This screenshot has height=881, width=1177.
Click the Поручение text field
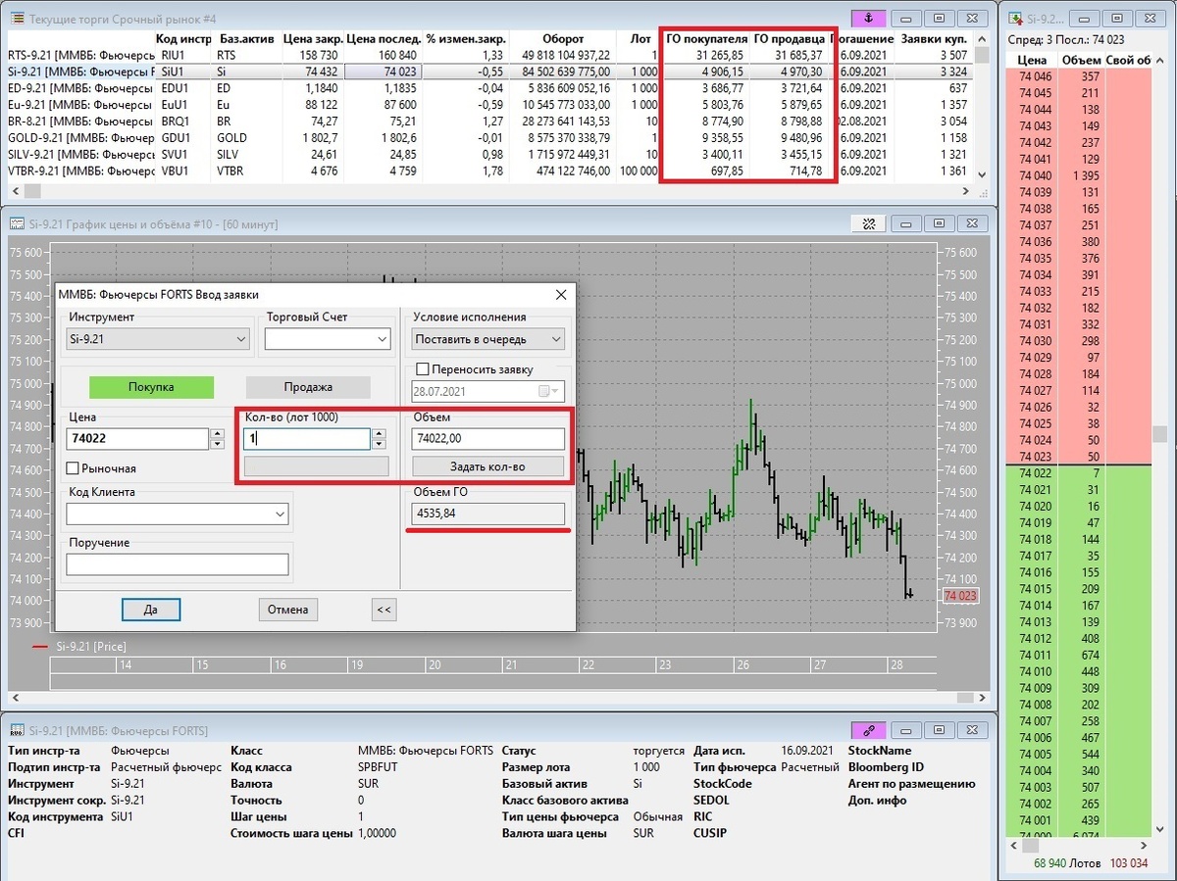pyautogui.click(x=178, y=564)
